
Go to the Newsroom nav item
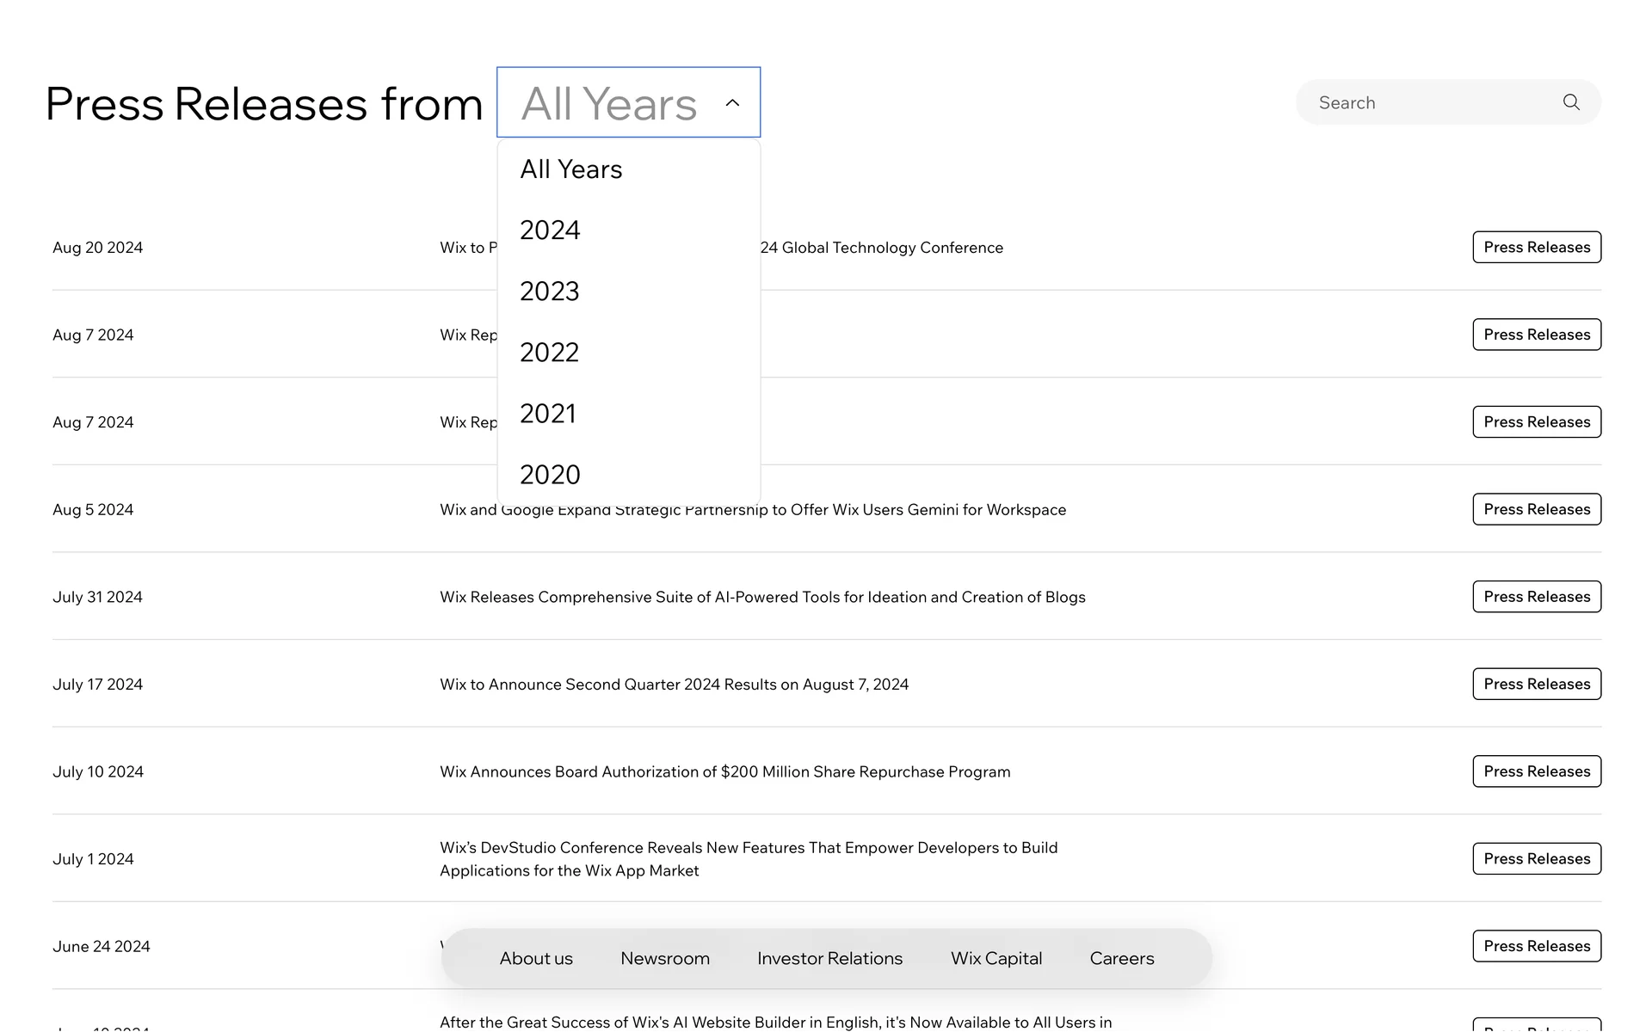pyautogui.click(x=665, y=958)
